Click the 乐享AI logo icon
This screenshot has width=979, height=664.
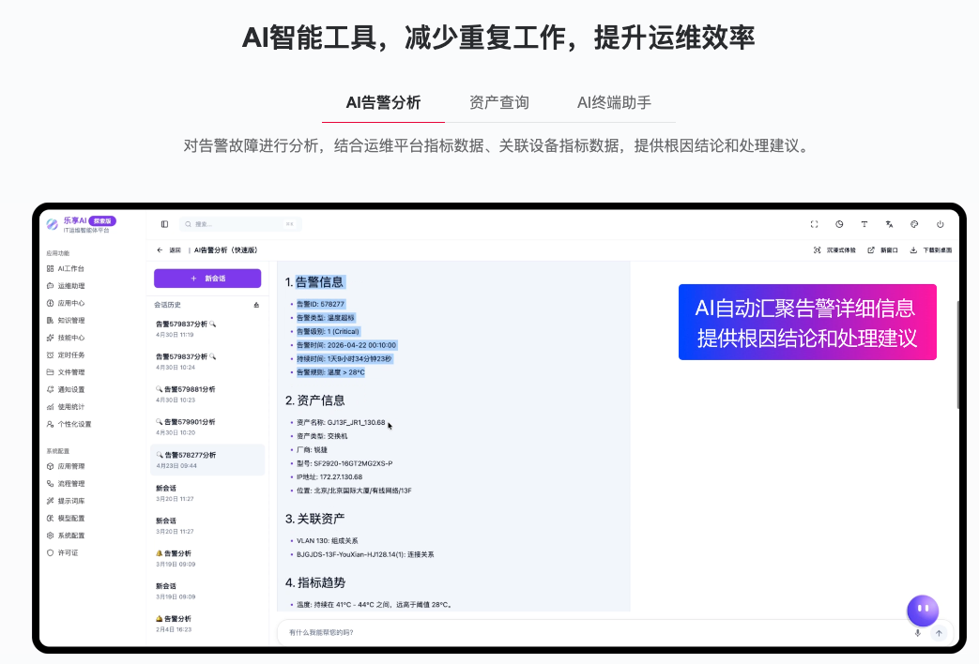53,223
